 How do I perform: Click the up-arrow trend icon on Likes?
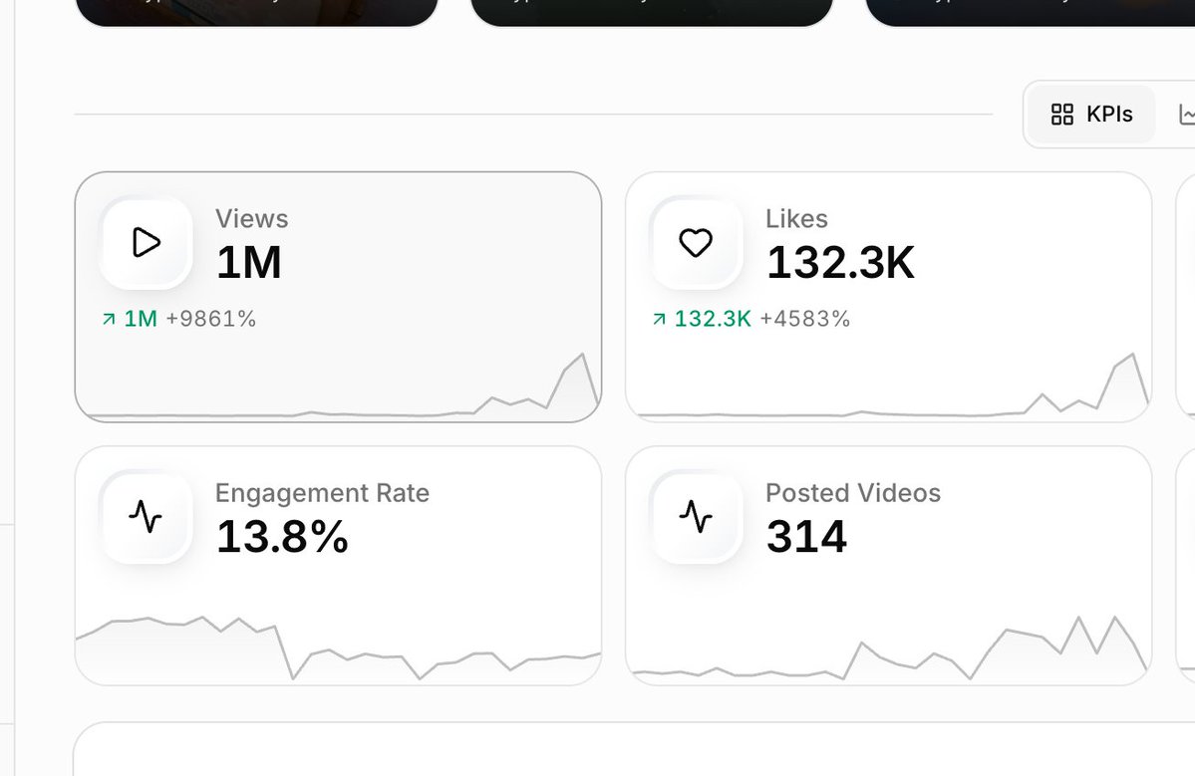659,319
